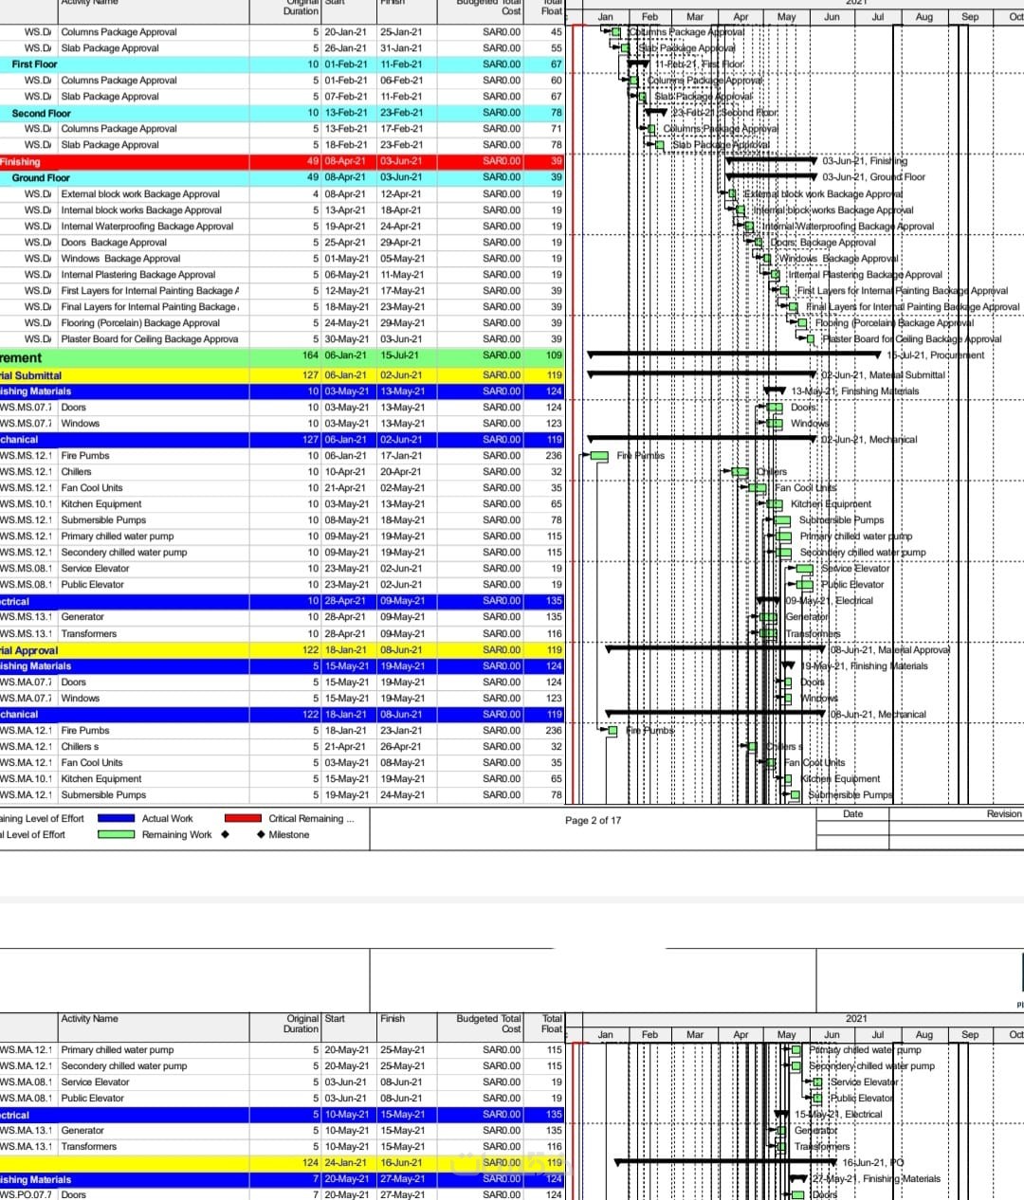Click the '06-Feb-21' finish date cell

[401, 81]
